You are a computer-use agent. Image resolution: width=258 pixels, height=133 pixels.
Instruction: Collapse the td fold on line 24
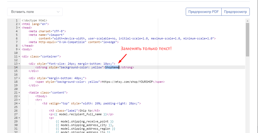coord(19,104)
